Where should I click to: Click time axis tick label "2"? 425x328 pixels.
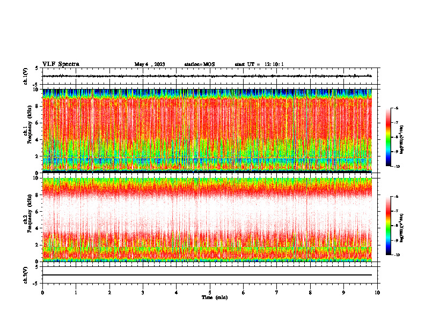[x=109, y=293]
